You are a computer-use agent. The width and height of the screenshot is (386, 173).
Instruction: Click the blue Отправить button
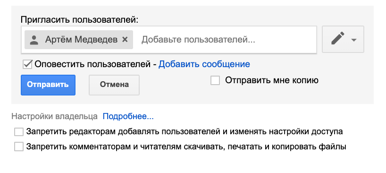[x=48, y=85]
